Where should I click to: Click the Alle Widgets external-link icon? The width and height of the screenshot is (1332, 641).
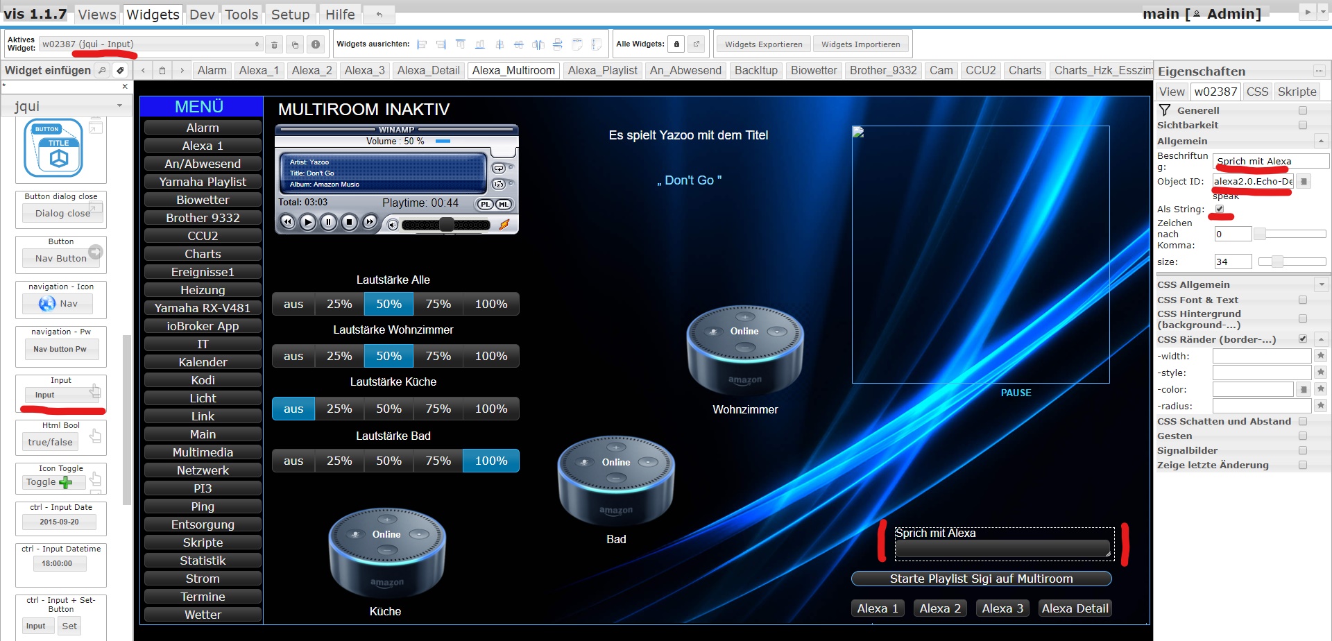697,44
